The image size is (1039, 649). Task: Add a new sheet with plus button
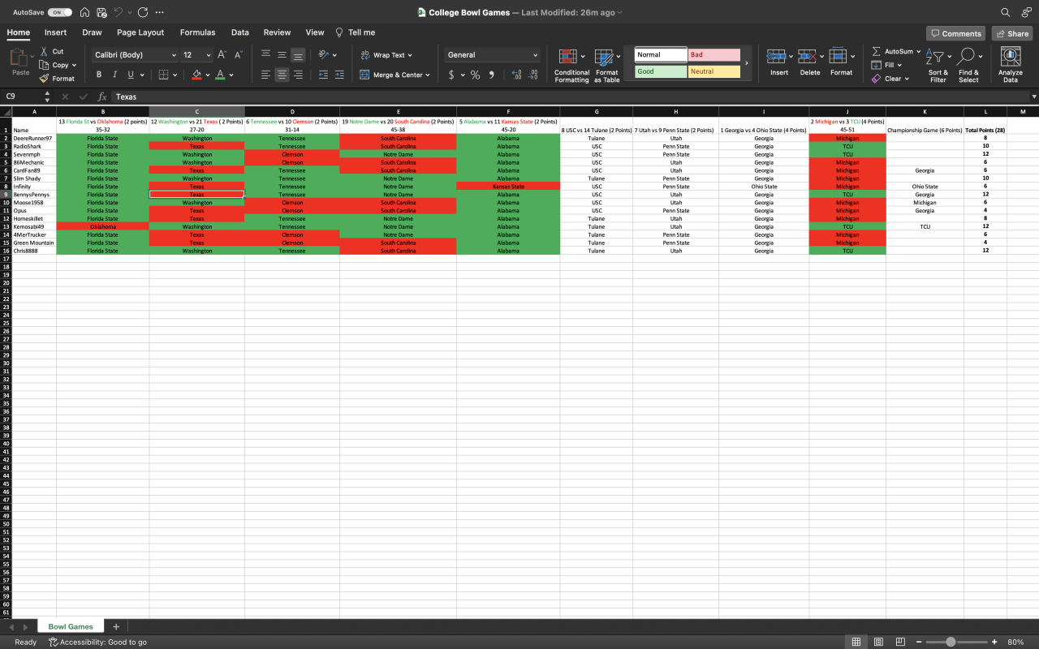click(116, 626)
